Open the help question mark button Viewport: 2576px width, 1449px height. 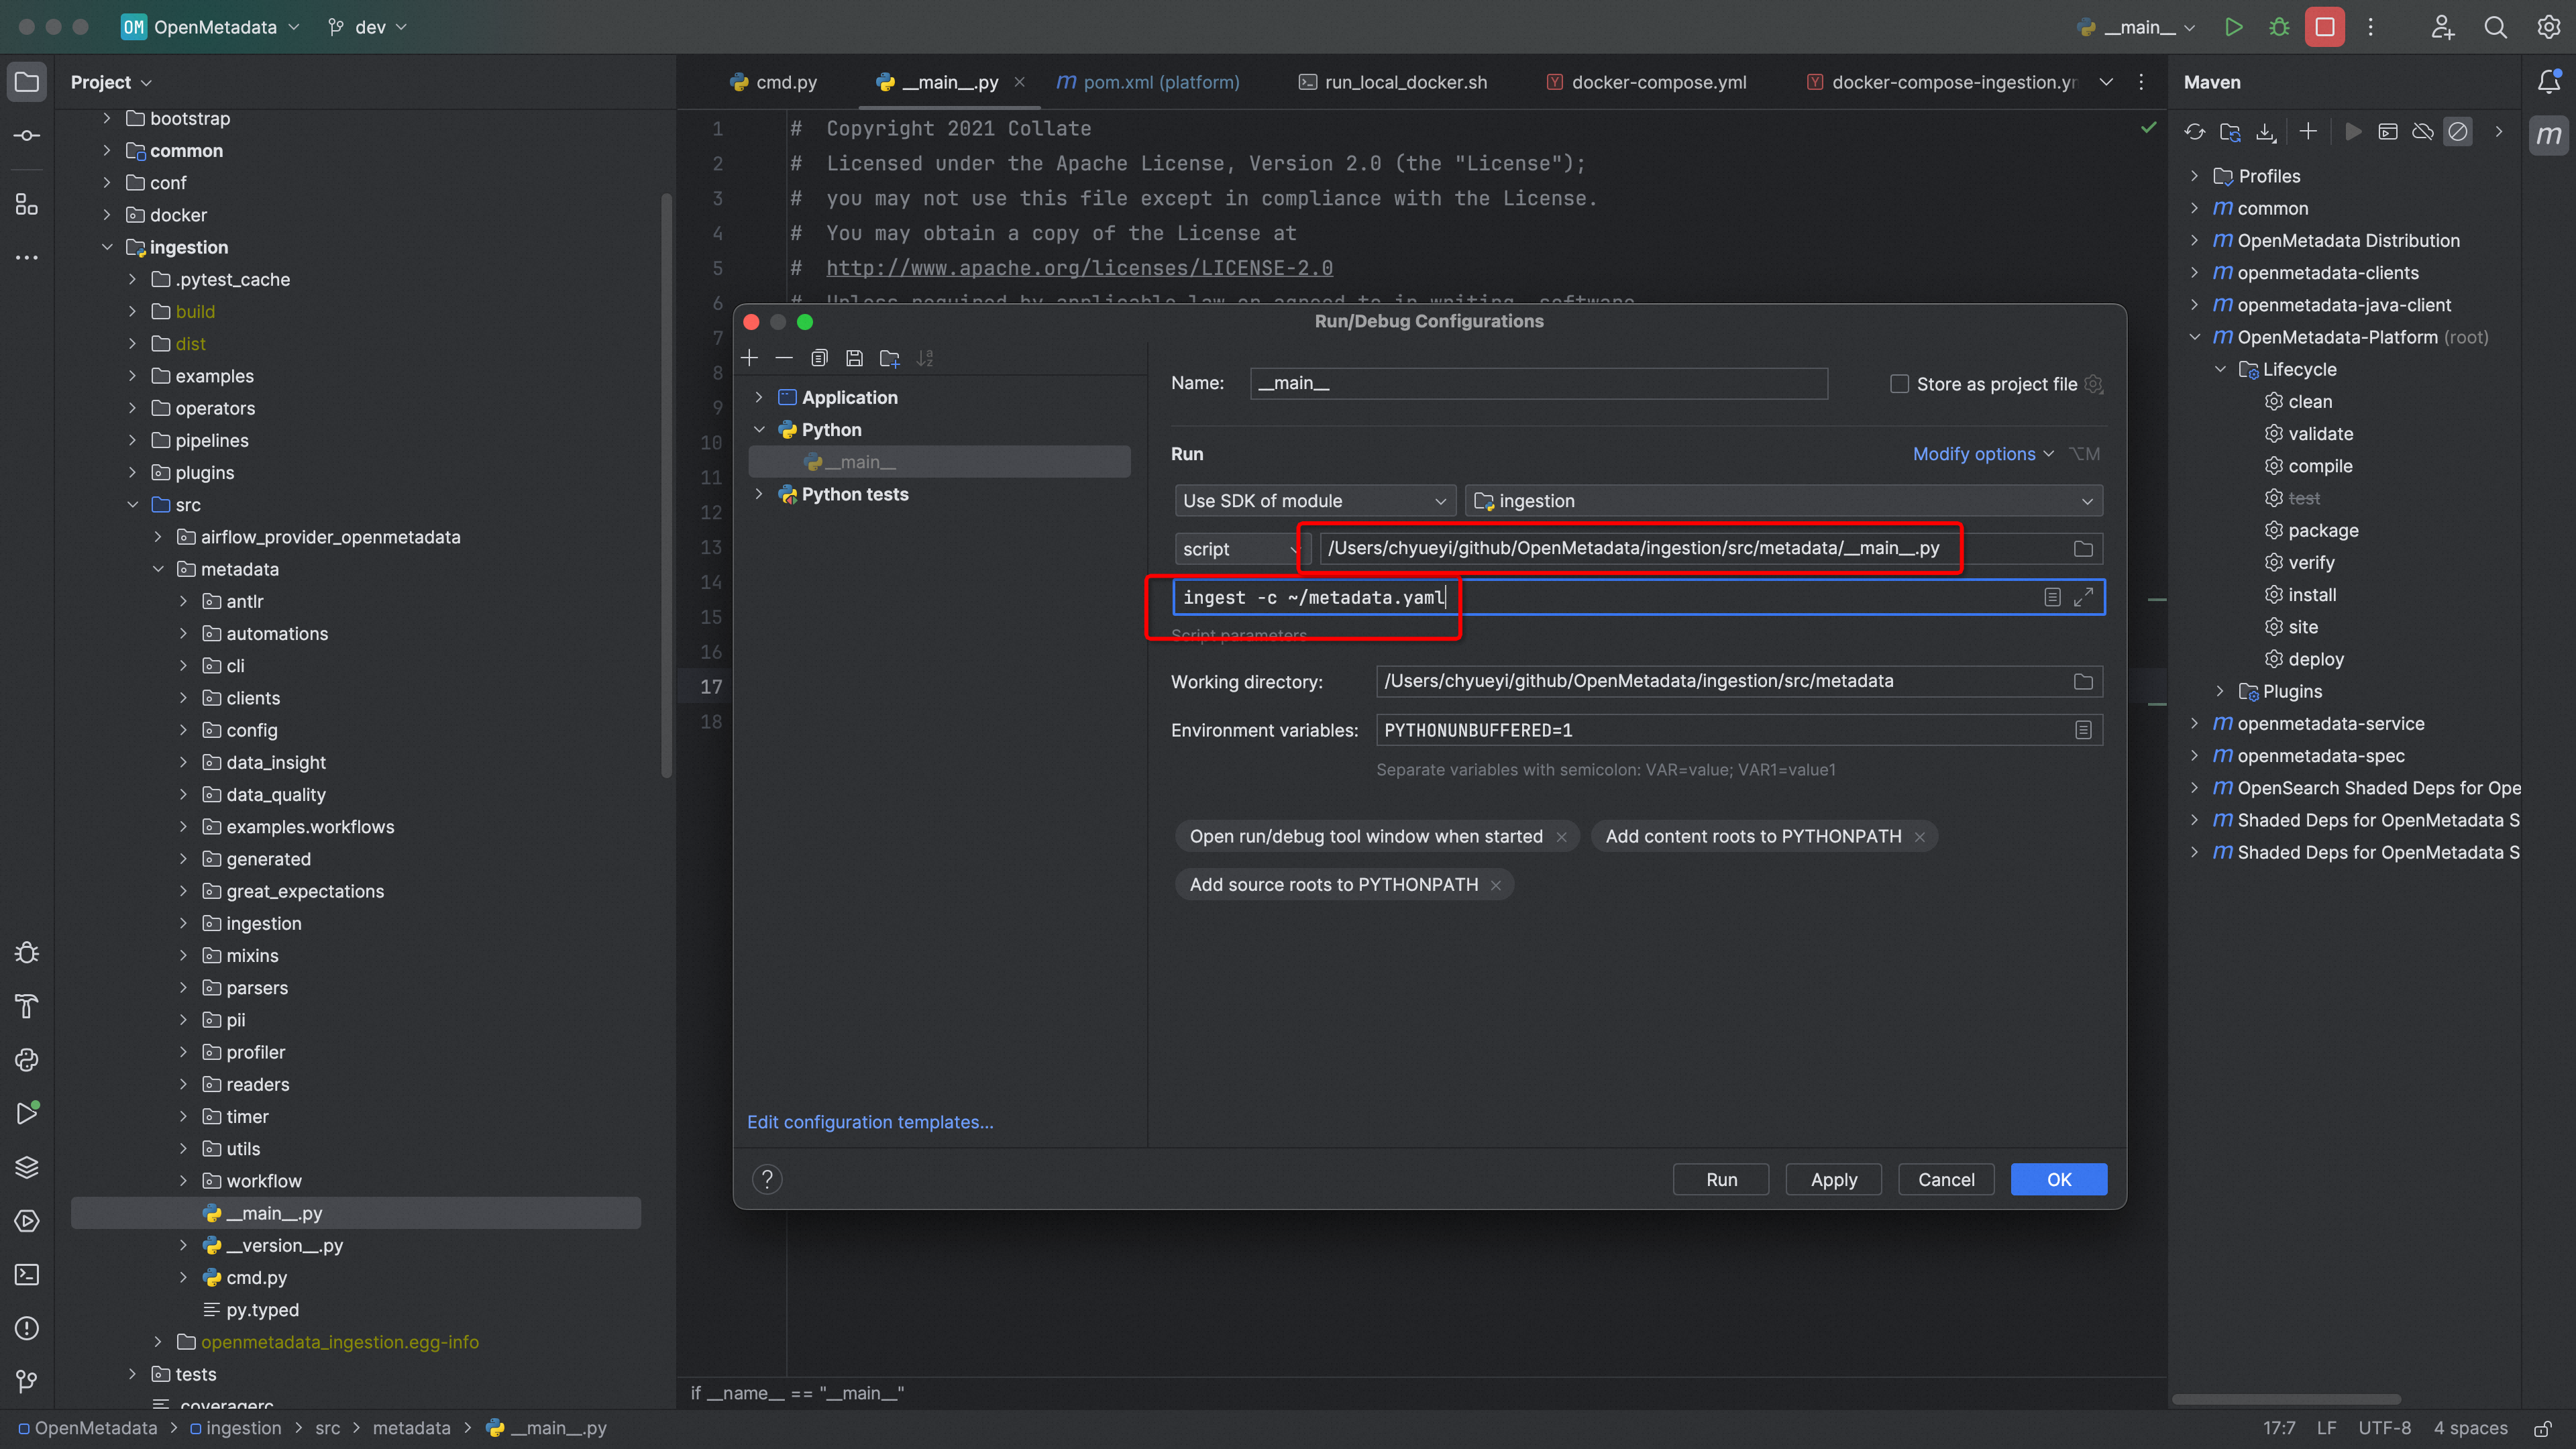pyautogui.click(x=767, y=1179)
